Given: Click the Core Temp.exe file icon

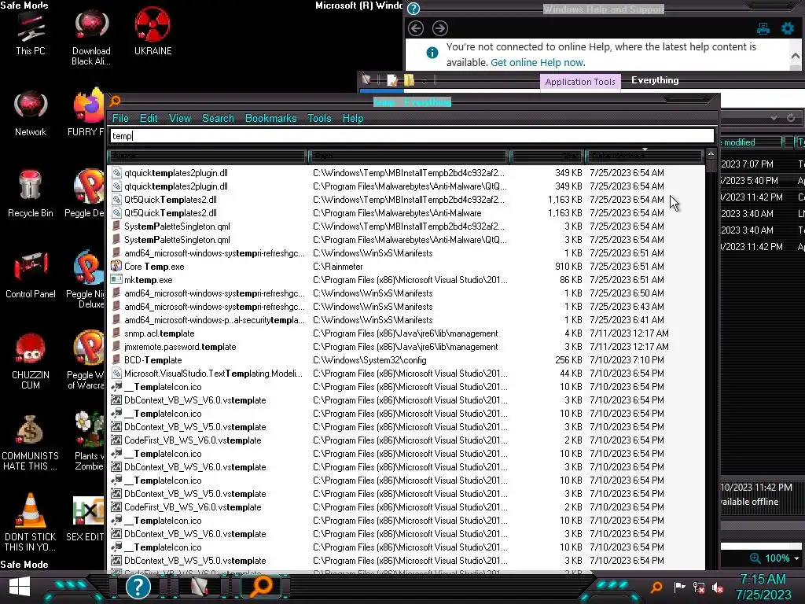Looking at the screenshot, I should pyautogui.click(x=116, y=266).
